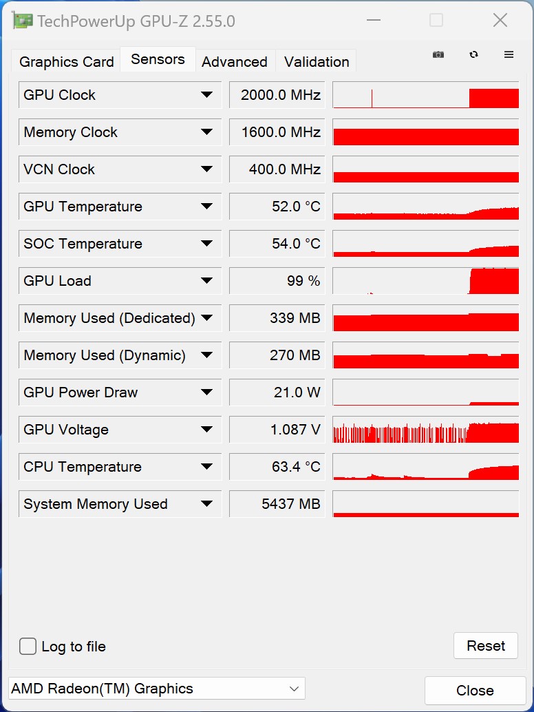Screen dimensions: 534x712
Task: Switch to the Graphics Card tab
Action: click(66, 61)
